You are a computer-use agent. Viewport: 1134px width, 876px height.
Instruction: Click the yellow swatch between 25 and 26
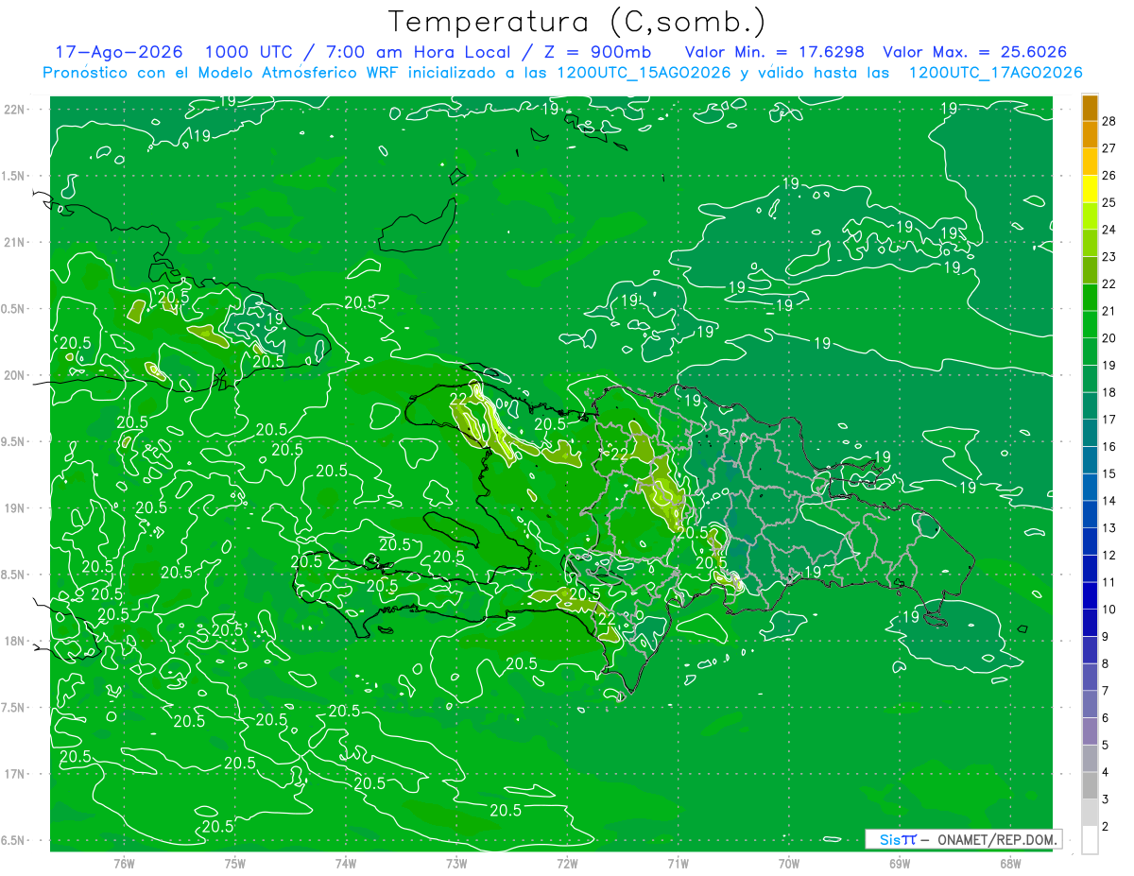coord(1090,188)
